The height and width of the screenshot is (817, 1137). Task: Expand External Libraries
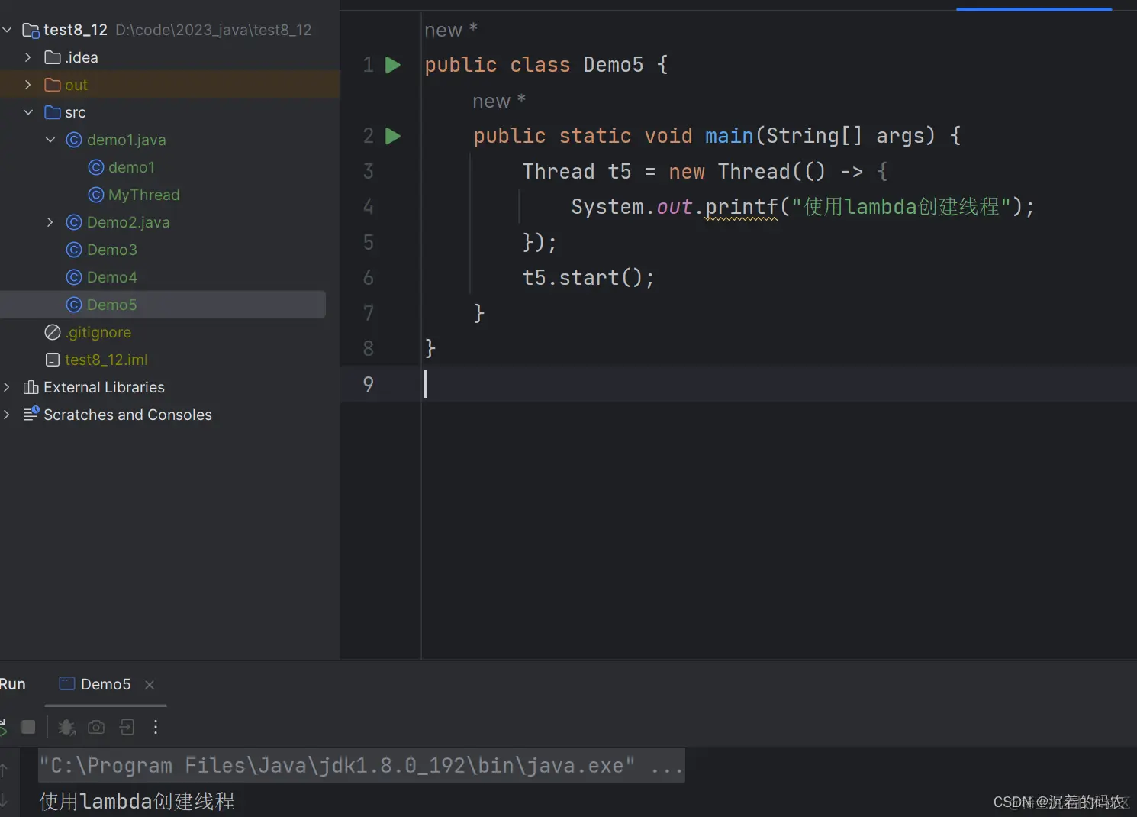(7, 387)
